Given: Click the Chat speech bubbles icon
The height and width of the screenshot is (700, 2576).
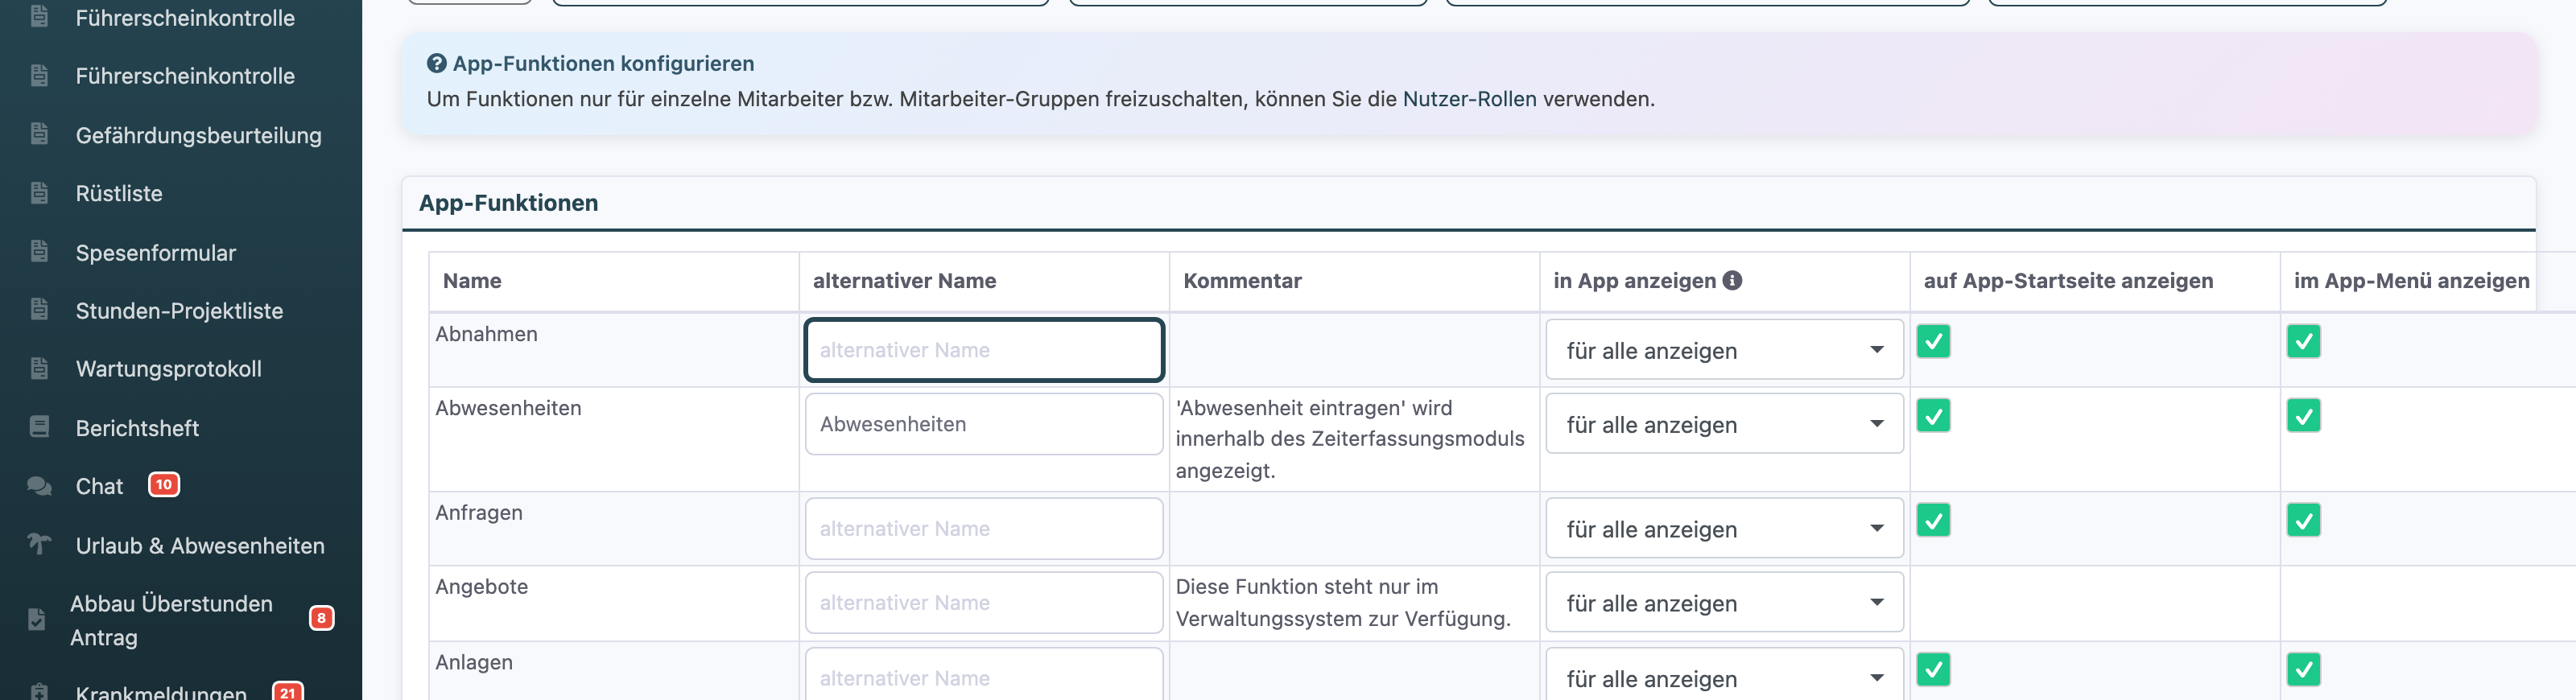Looking at the screenshot, I should 39,486.
